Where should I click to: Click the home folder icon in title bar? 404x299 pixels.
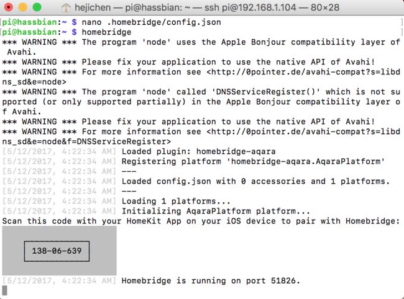point(66,7)
